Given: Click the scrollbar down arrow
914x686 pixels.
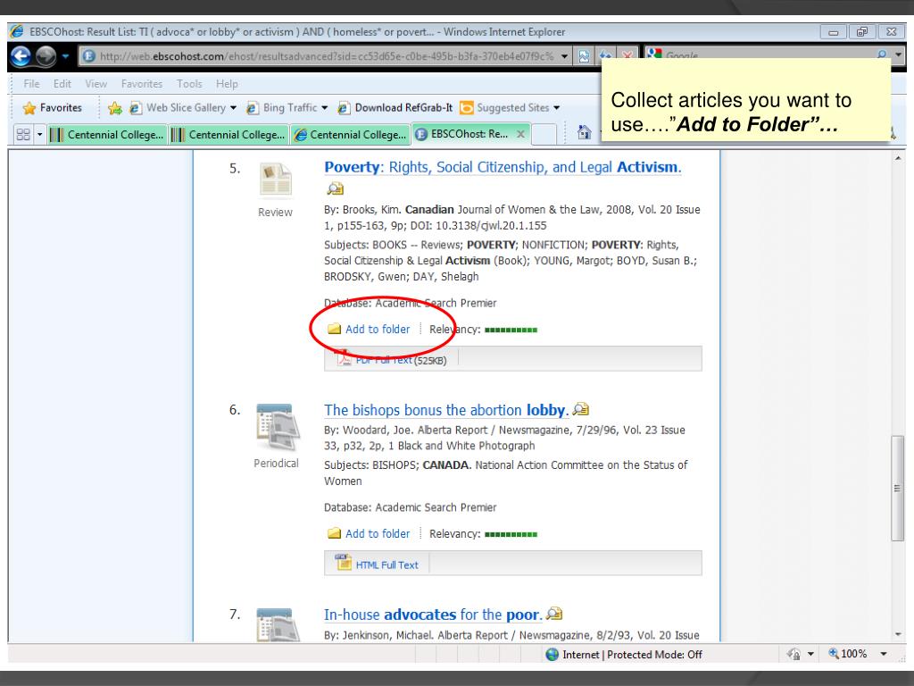Looking at the screenshot, I should pos(898,635).
